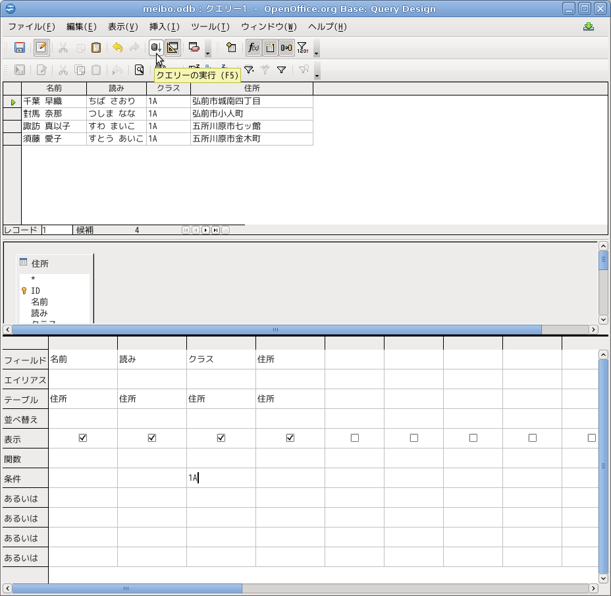Uncheck the 表示 checkbox for 住所 column
611x596 pixels.
pyautogui.click(x=290, y=438)
